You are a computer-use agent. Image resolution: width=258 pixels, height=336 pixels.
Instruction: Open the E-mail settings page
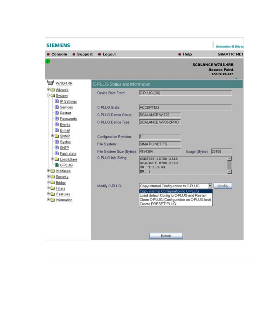(x=65, y=131)
